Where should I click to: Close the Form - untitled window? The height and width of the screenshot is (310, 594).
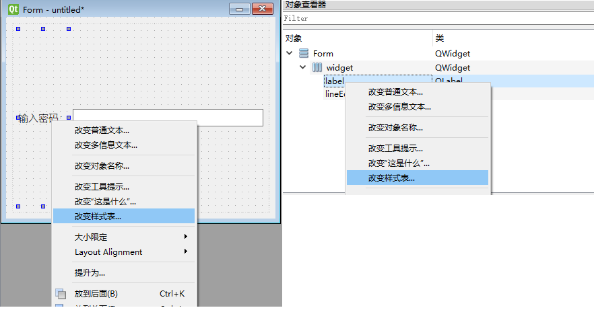coord(263,9)
